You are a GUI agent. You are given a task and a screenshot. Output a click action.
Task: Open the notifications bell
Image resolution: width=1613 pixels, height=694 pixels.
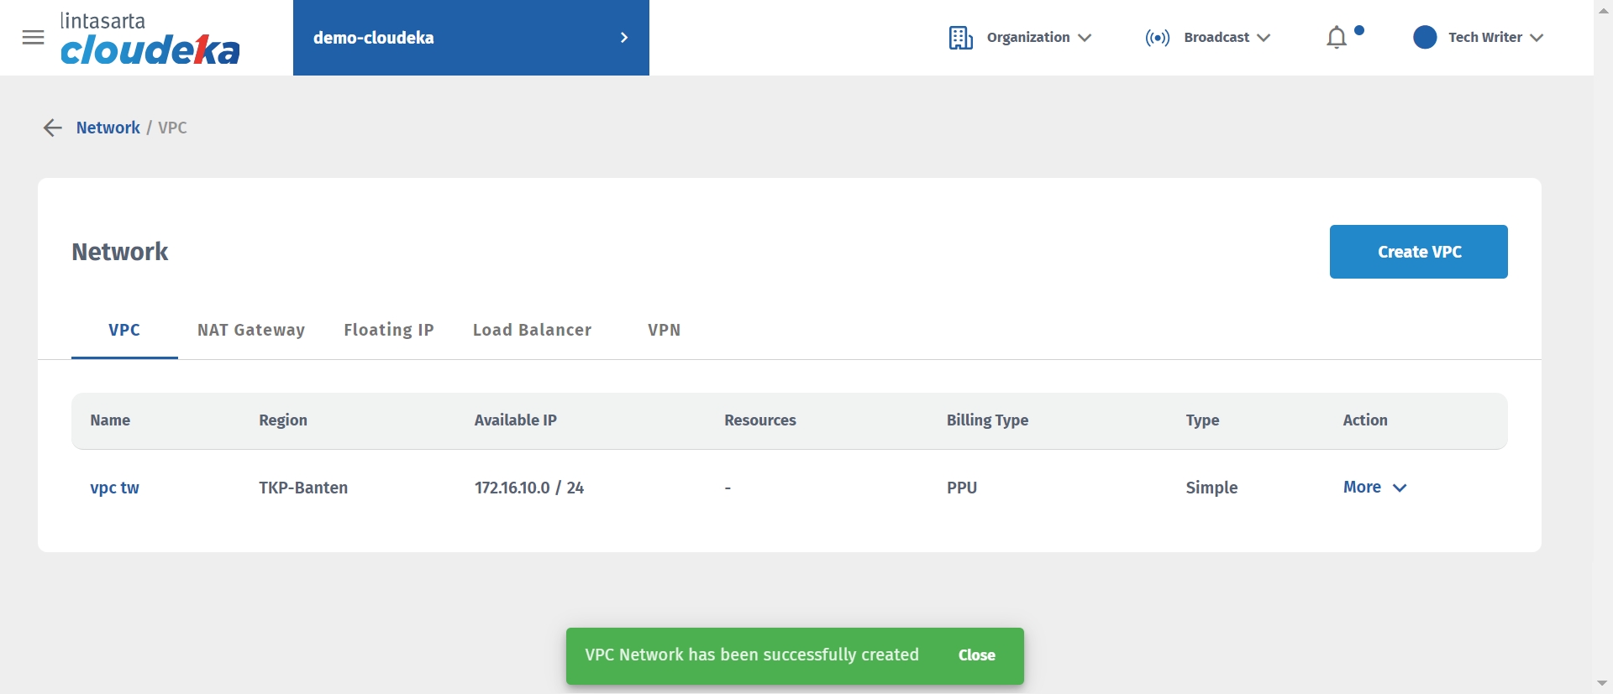click(1336, 38)
